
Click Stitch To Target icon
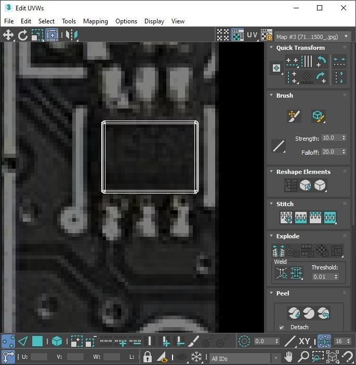click(286, 218)
